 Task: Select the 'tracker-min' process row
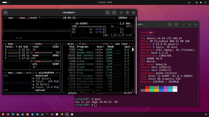98,82
